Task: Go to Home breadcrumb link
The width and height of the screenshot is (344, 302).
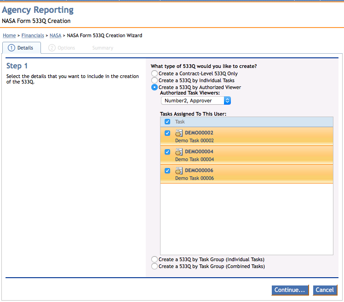Action: tap(9, 35)
